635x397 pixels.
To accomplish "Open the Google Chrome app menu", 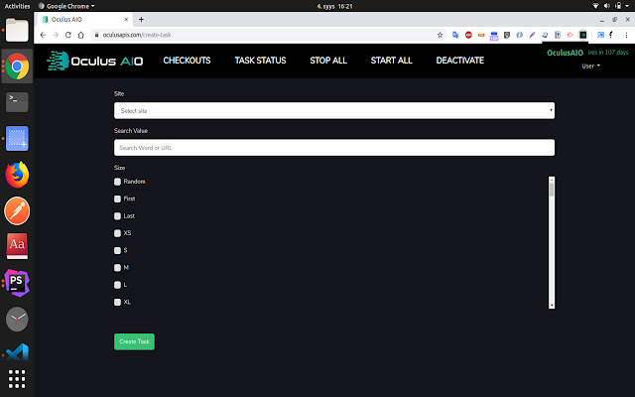I will click(x=66, y=6).
